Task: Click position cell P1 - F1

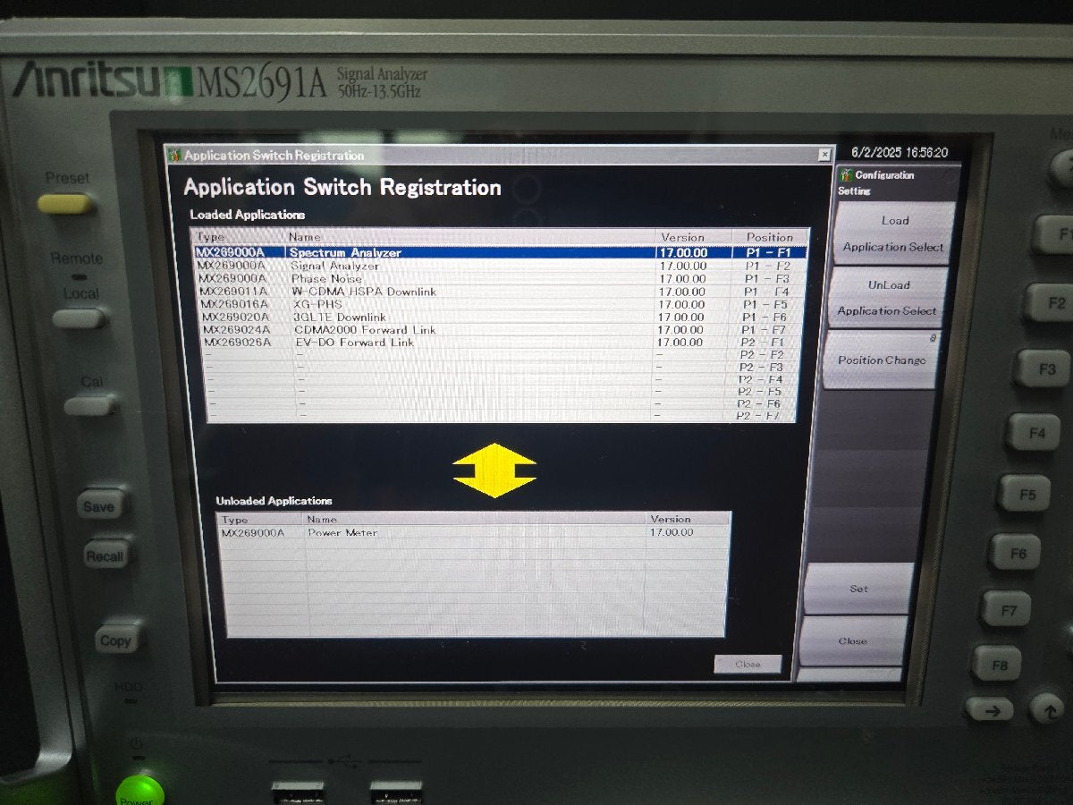Action: [x=769, y=253]
